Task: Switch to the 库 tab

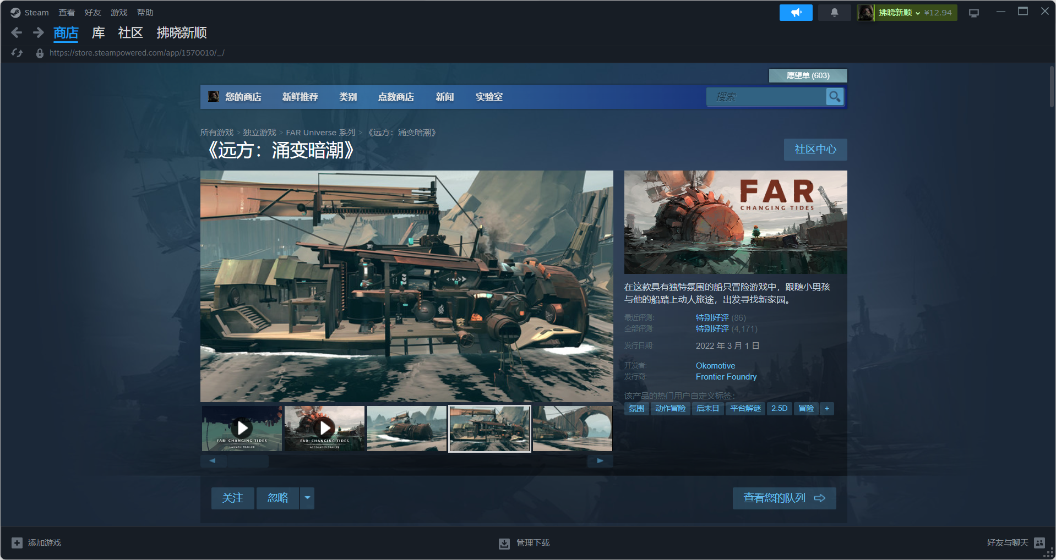Action: point(99,33)
